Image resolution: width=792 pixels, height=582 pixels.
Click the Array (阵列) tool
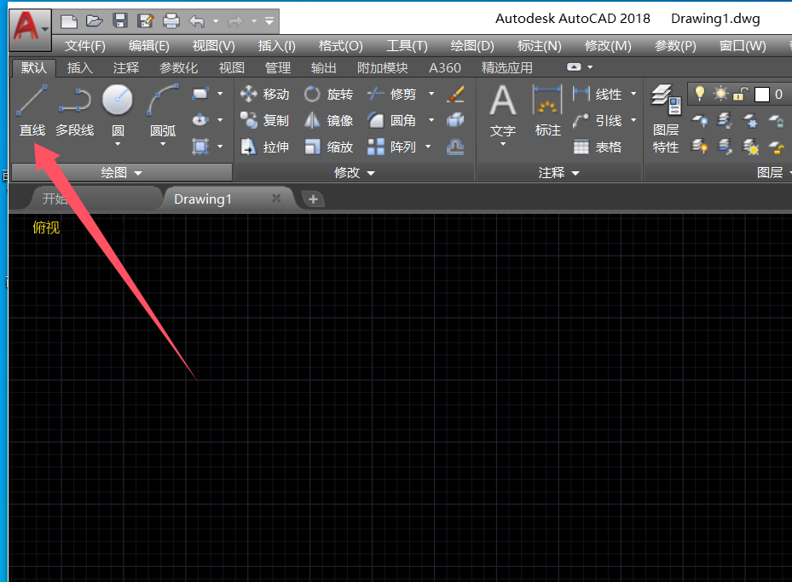pos(392,147)
